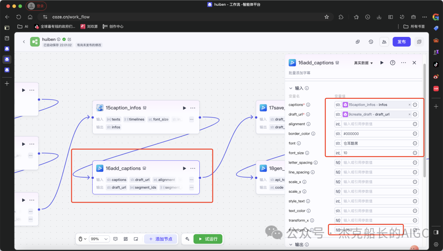Open the AI bookmarks folder
This screenshot has height=251, width=443.
pos(23,27)
